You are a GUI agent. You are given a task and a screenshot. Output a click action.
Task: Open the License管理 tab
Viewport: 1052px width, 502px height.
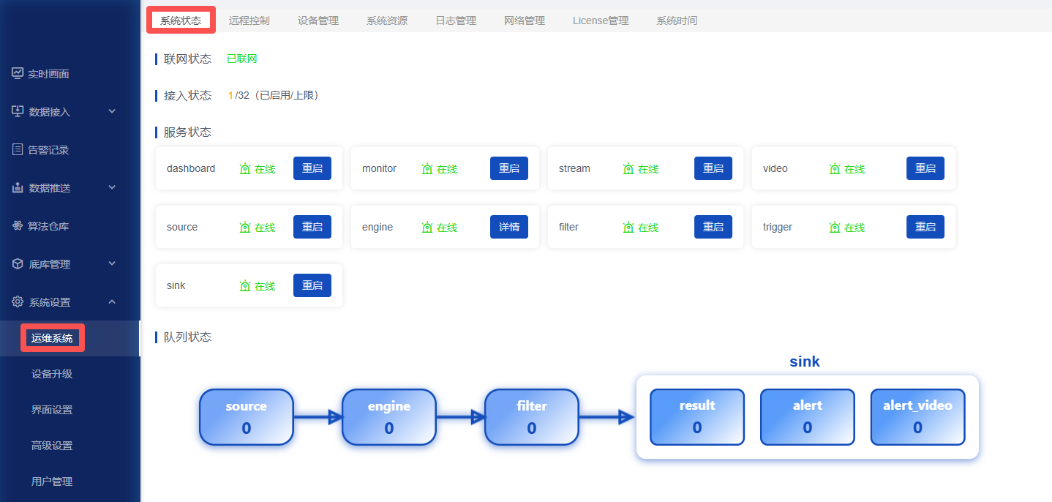coord(600,20)
